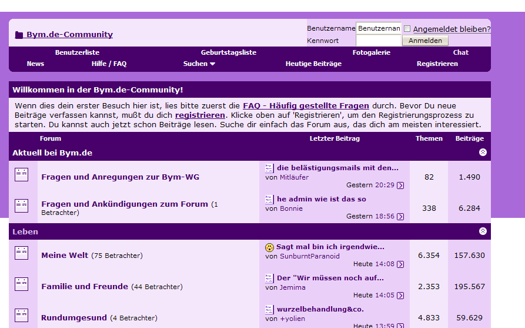Click the folder icon beside Bym.de-Community

click(x=19, y=35)
